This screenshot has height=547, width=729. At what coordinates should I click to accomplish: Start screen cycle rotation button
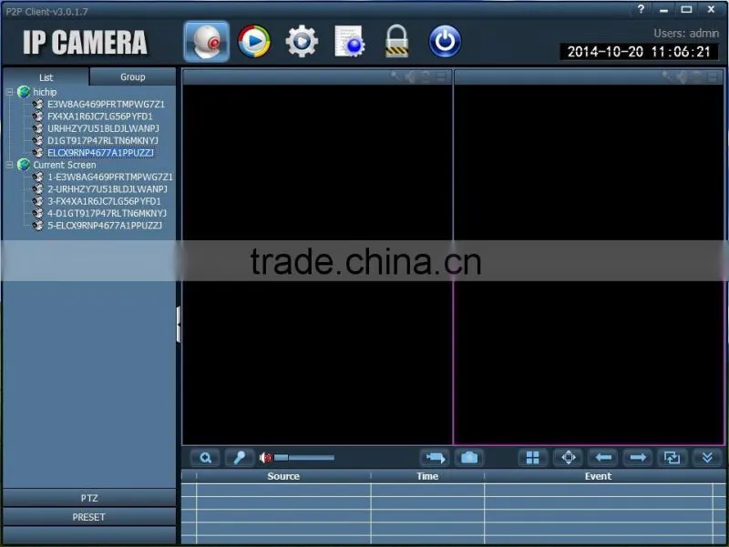pyautogui.click(x=672, y=458)
